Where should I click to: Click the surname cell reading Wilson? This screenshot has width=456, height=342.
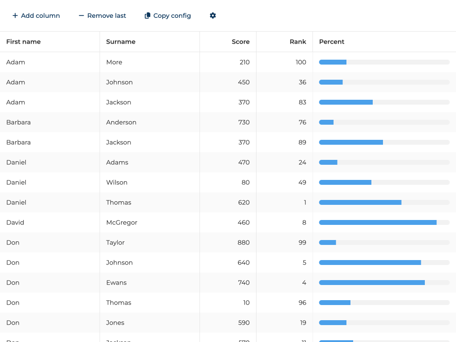coord(117,183)
